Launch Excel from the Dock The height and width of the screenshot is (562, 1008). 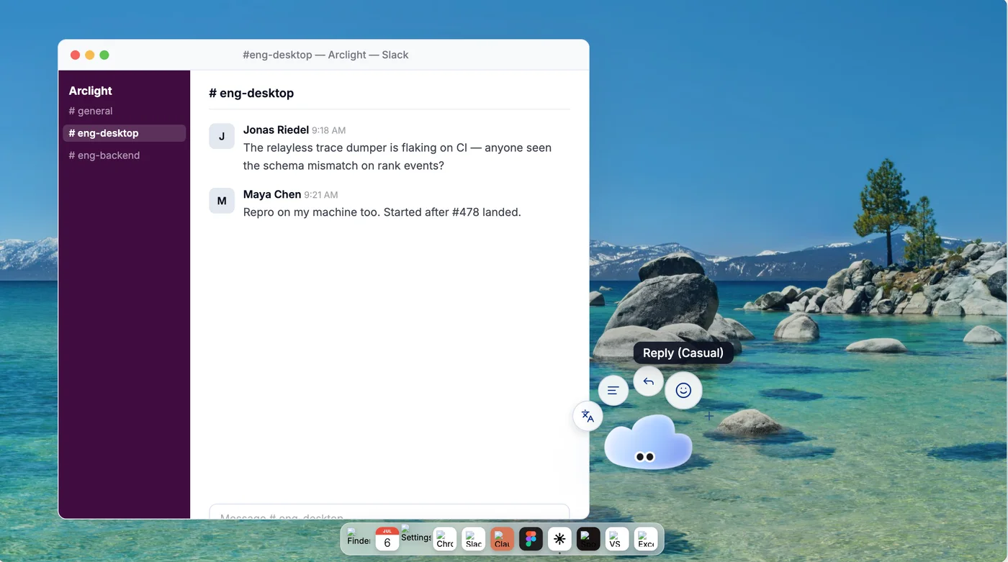pos(646,539)
